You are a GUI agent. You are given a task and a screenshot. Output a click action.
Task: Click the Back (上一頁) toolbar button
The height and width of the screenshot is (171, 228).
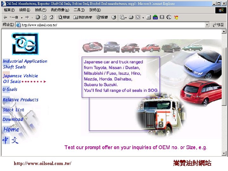(x=11, y=17)
